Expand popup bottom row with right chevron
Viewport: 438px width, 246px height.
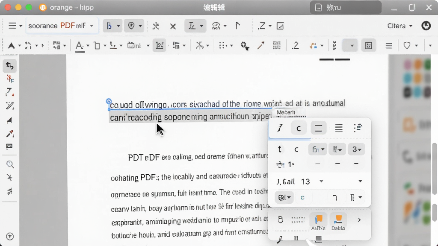point(359,220)
